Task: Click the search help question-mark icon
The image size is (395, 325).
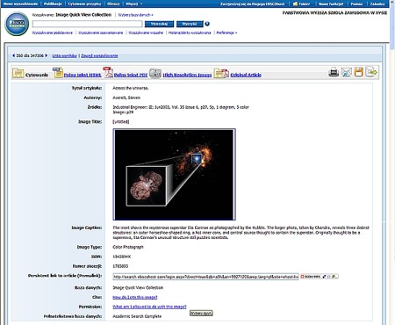Action: coord(207,24)
